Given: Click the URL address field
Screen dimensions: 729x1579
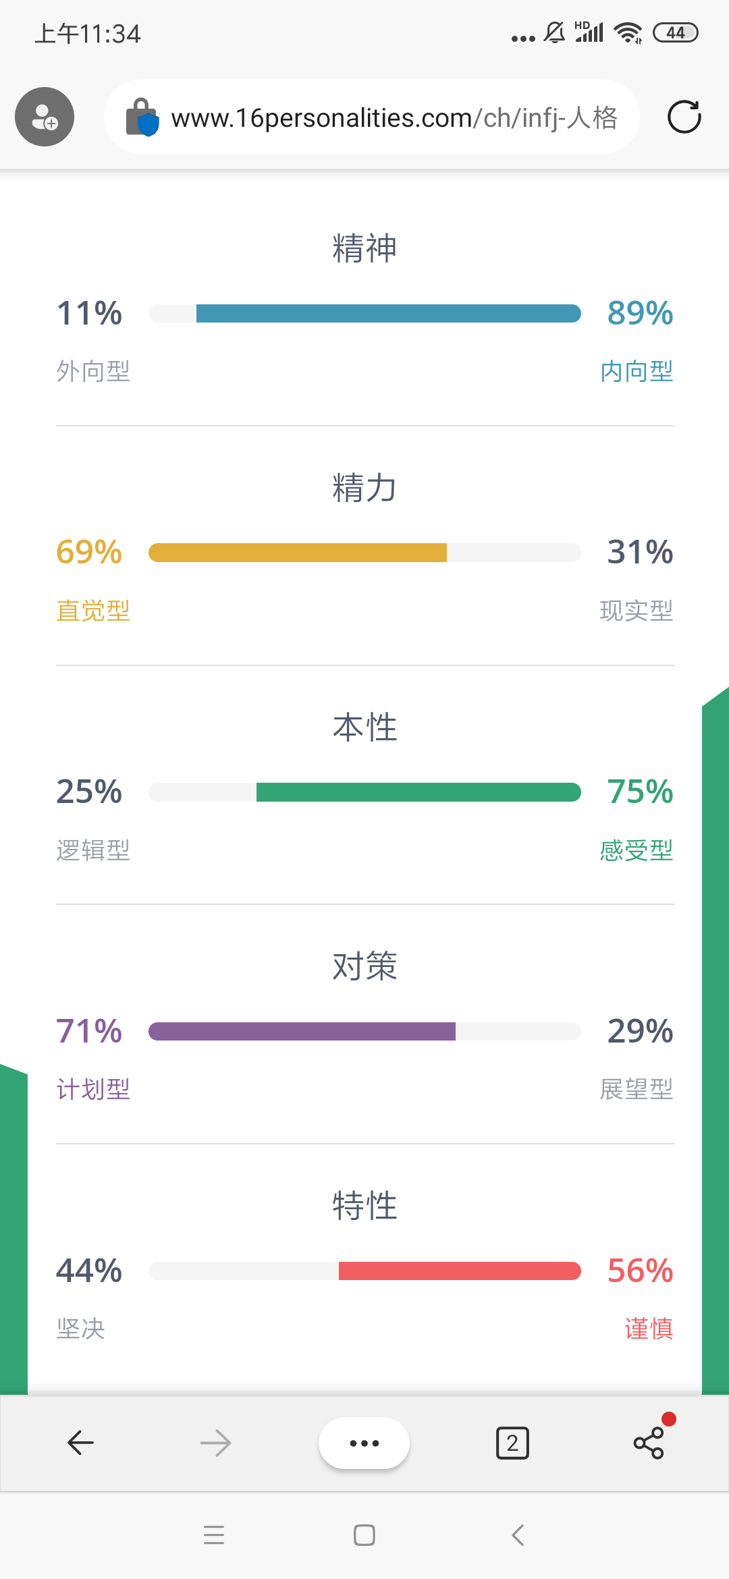Looking at the screenshot, I should (x=371, y=117).
